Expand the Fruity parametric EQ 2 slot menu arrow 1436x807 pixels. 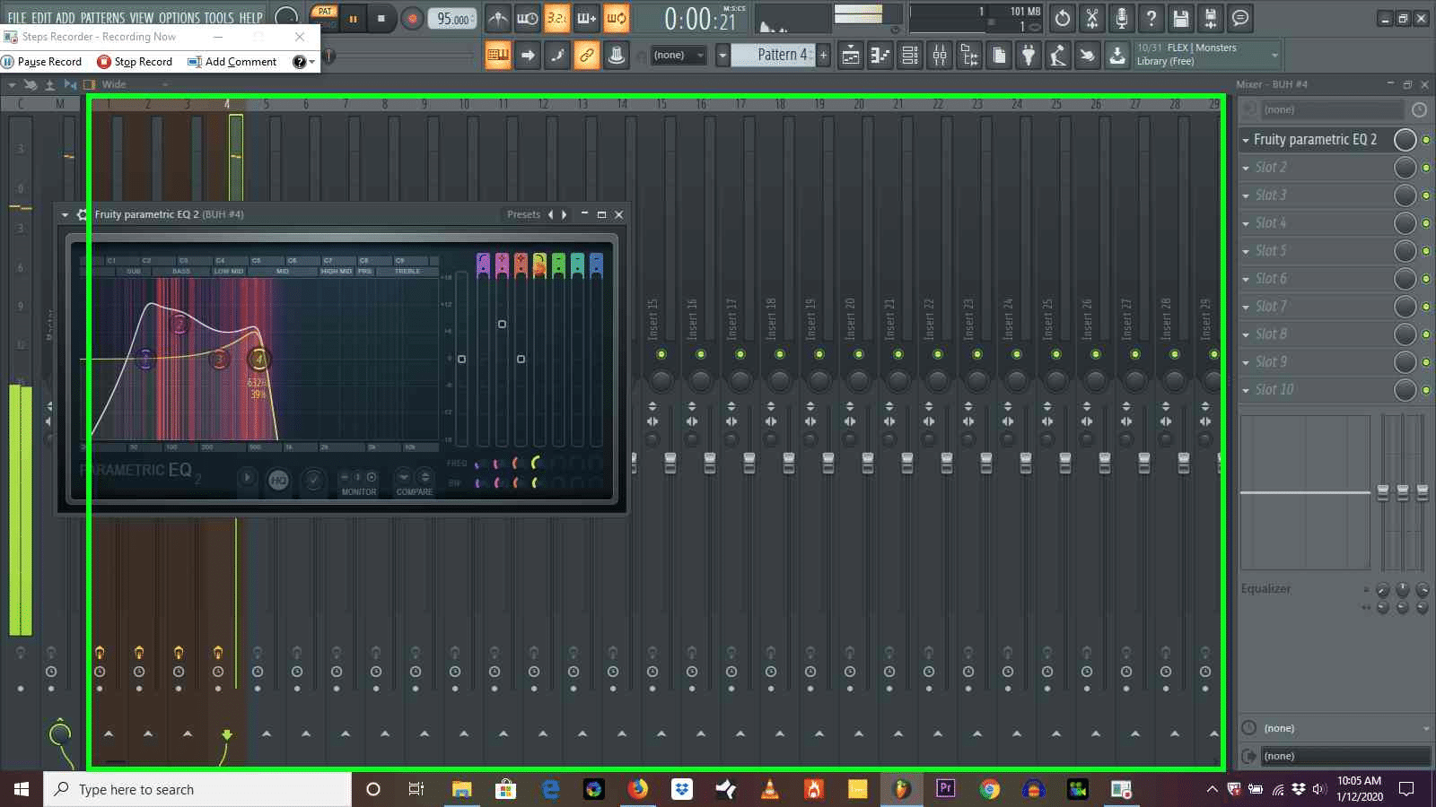[x=1246, y=140]
